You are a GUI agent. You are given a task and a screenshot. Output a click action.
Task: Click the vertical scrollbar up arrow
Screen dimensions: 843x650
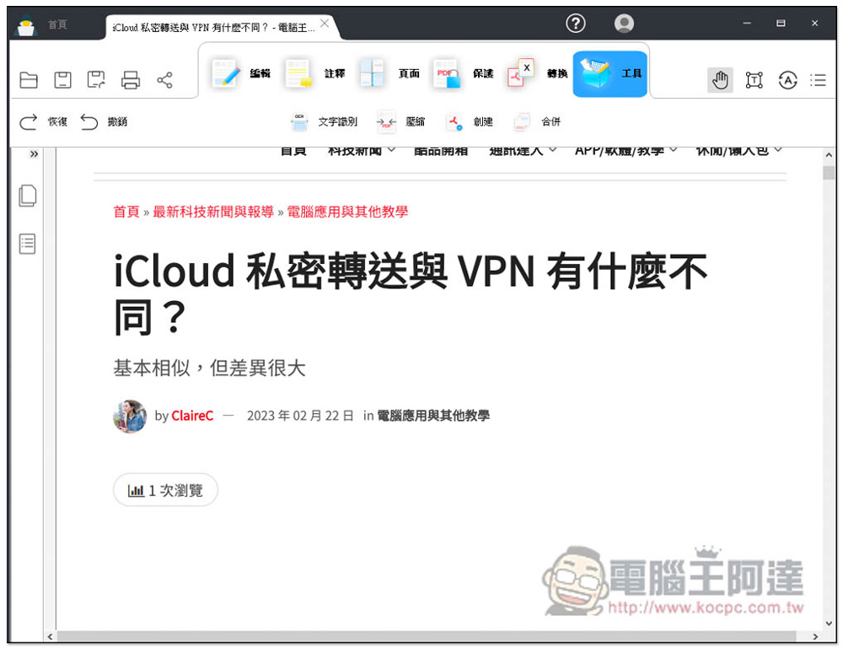[x=829, y=155]
